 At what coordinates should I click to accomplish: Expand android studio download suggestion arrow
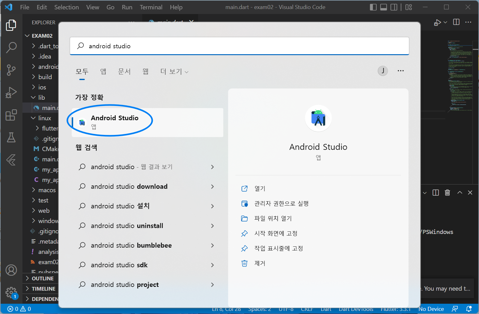212,187
